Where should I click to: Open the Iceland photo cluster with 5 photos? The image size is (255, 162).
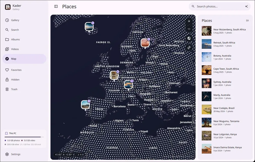[x=89, y=27]
